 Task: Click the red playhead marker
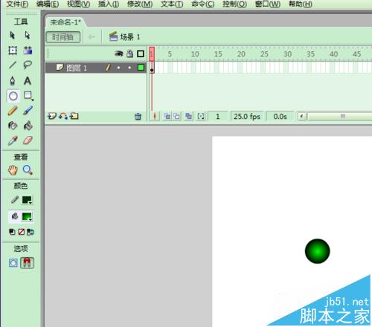click(152, 54)
